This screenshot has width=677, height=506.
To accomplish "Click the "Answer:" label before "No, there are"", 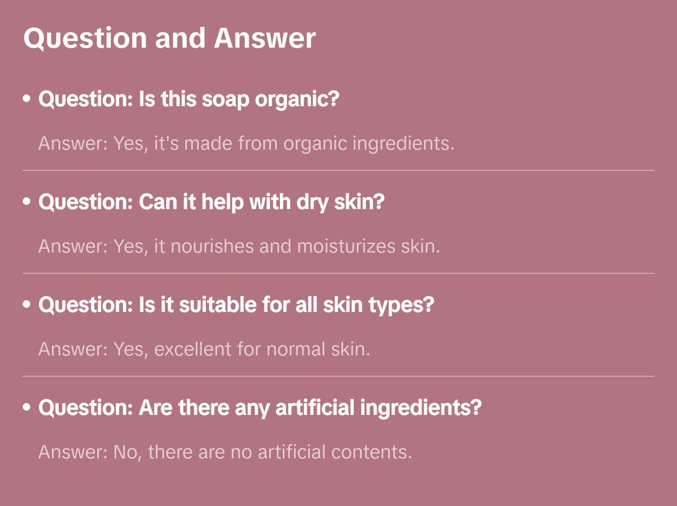I will (x=73, y=452).
